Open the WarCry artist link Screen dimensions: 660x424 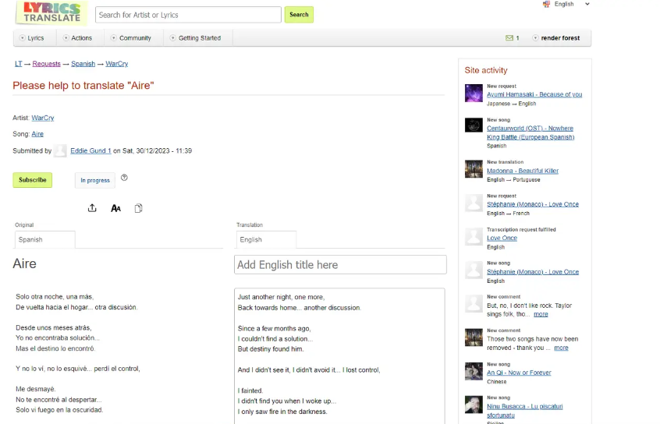click(x=42, y=118)
